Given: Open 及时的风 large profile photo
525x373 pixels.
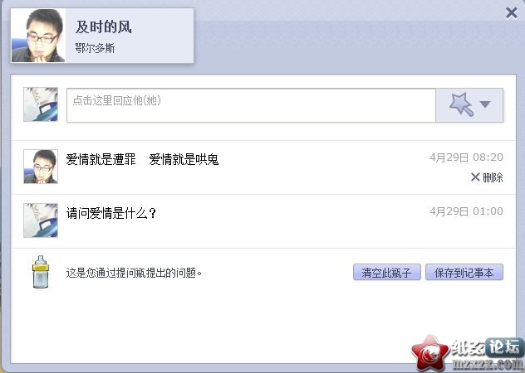Looking at the screenshot, I should pyautogui.click(x=38, y=36).
